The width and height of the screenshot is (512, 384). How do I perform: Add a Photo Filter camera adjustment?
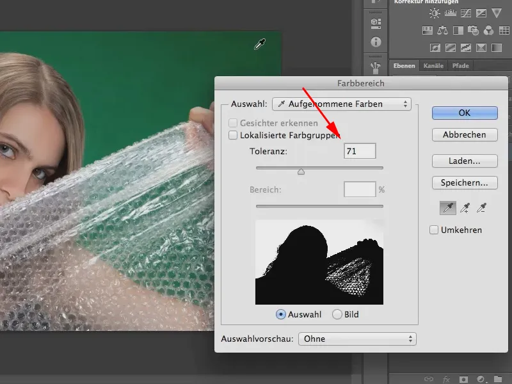click(473, 31)
